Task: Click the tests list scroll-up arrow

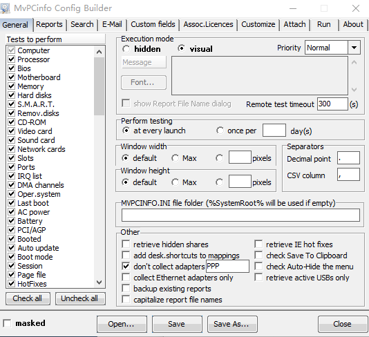Action: pos(100,52)
